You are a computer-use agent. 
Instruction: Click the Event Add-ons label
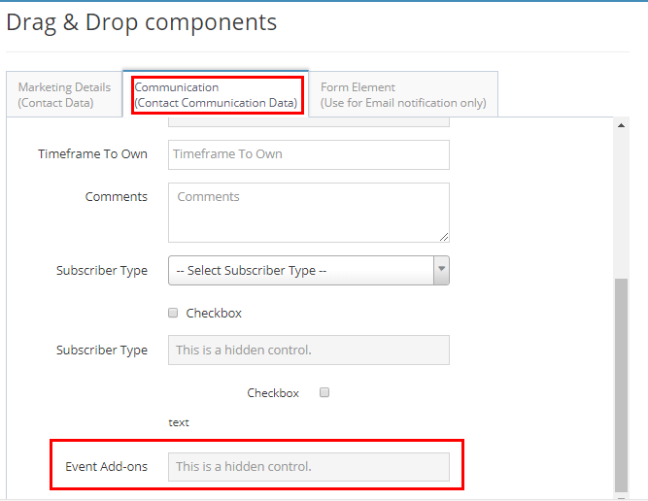click(x=106, y=467)
